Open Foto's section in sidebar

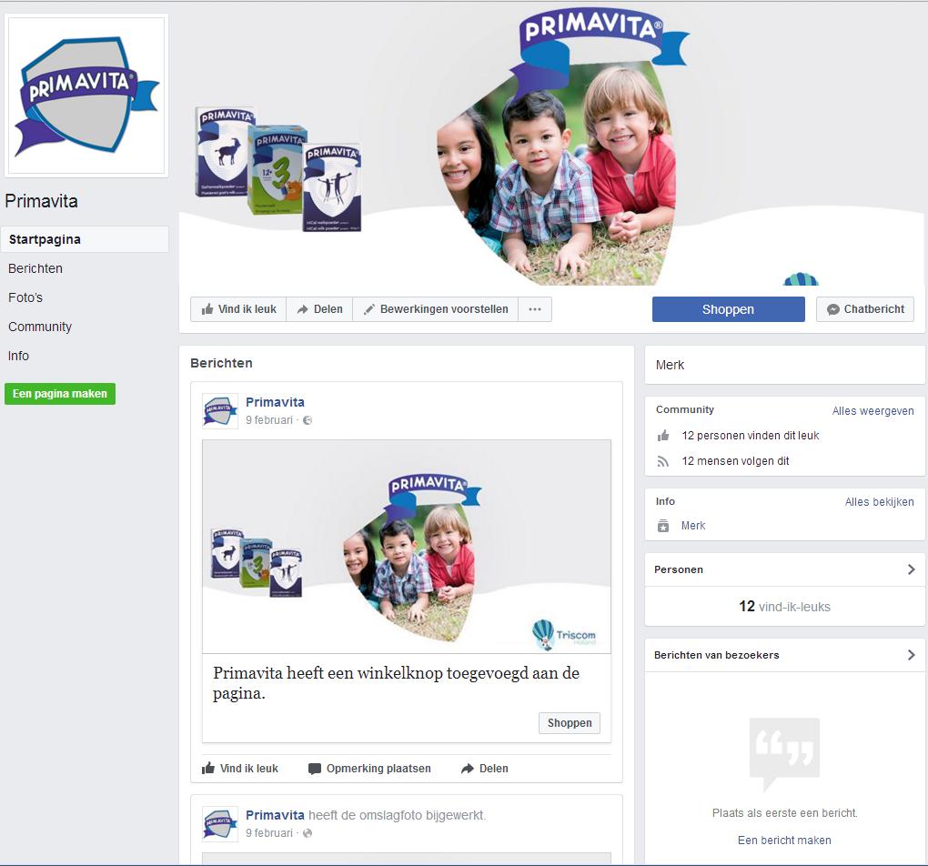pos(25,297)
